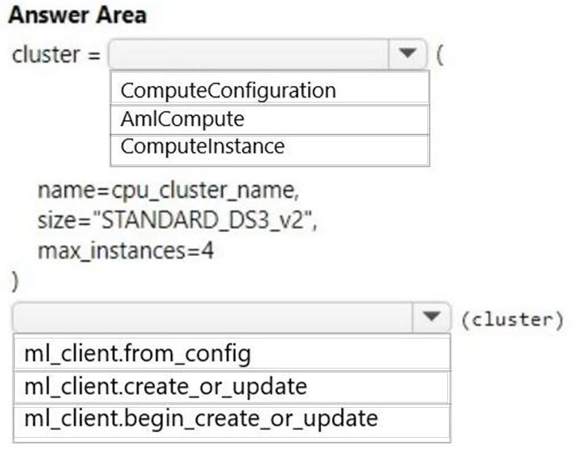Choose ml_client.create_or_update option
This screenshot has height=457, width=584.
[x=232, y=387]
